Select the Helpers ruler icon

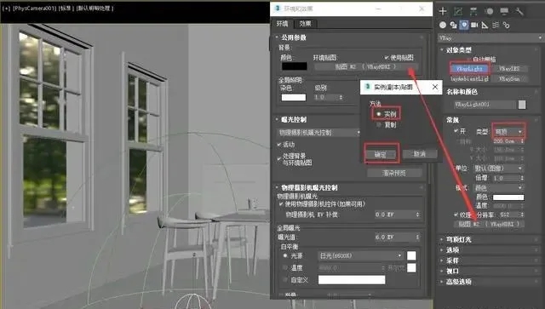[485, 25]
